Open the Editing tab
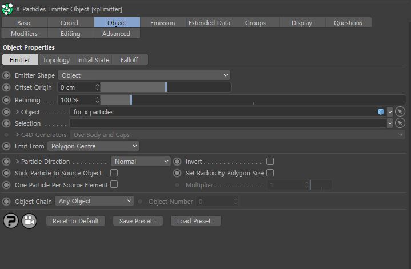Screen dimensions: 411x269 coord(70,34)
